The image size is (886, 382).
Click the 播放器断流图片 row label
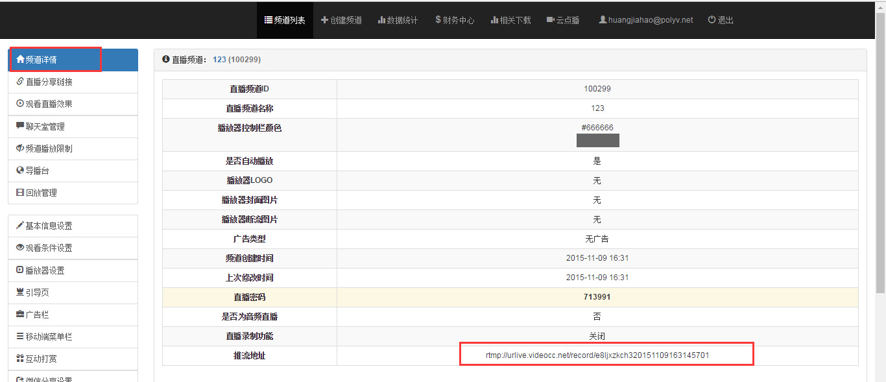point(250,219)
